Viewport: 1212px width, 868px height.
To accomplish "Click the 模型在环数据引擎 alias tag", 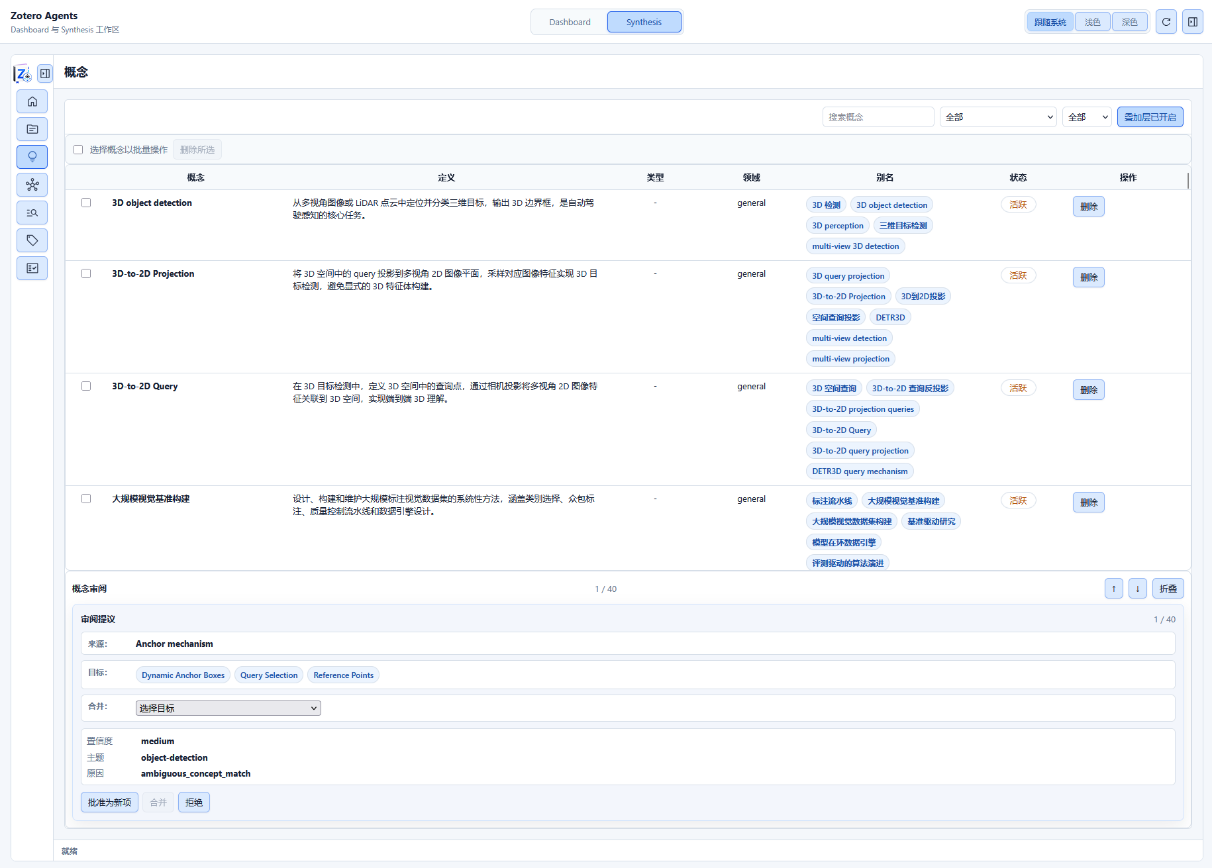I will pyautogui.click(x=844, y=543).
